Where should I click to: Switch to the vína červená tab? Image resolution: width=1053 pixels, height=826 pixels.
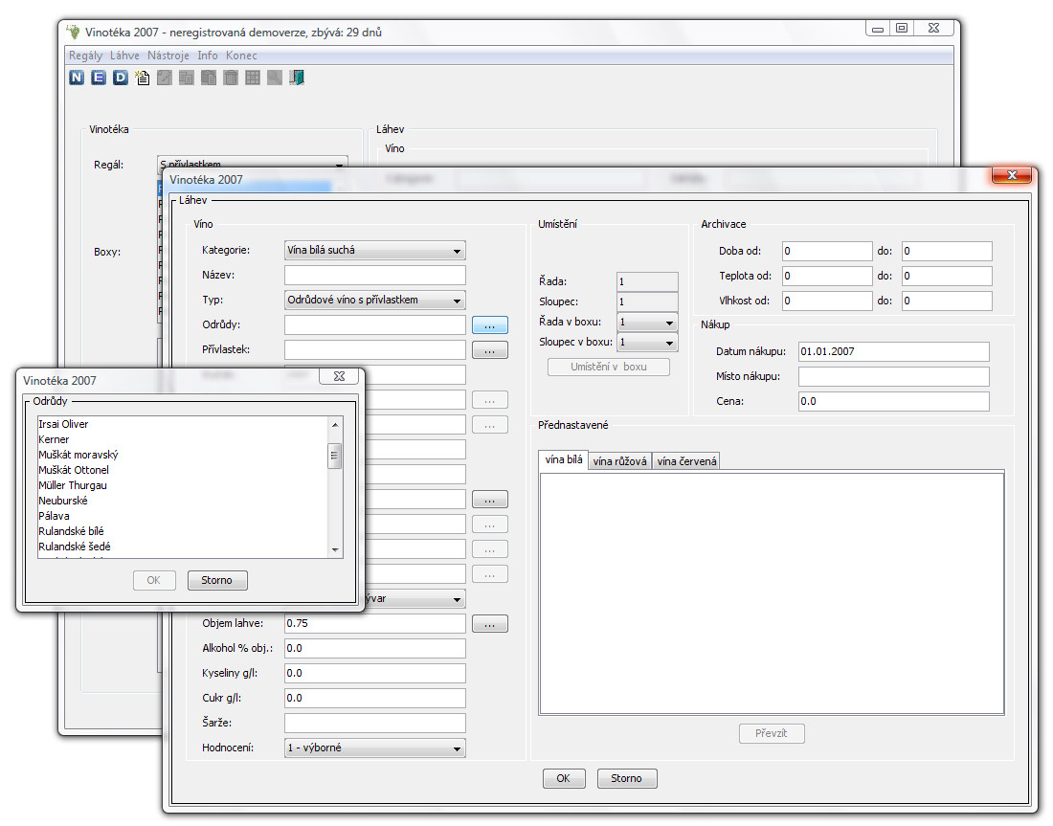pyautogui.click(x=686, y=461)
